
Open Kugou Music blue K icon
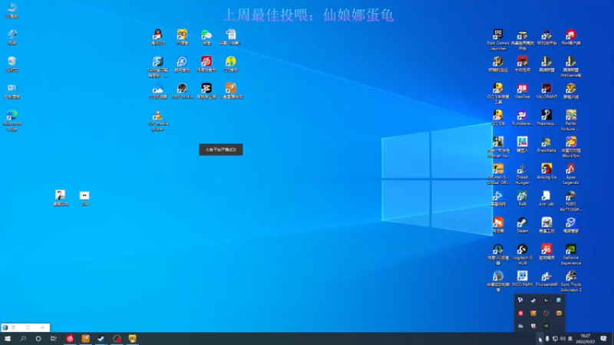coord(182,64)
